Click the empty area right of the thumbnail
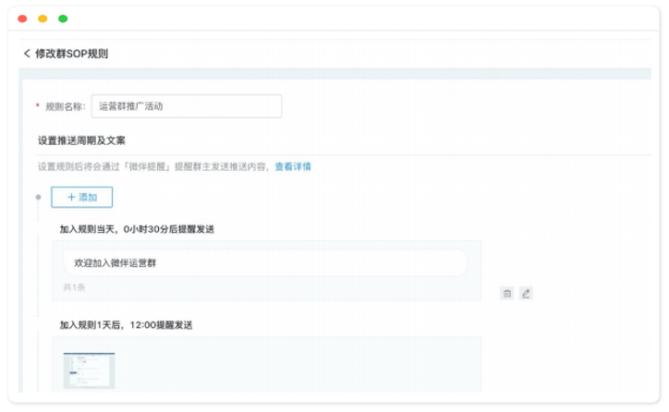This screenshot has width=669, height=412. click(x=296, y=370)
